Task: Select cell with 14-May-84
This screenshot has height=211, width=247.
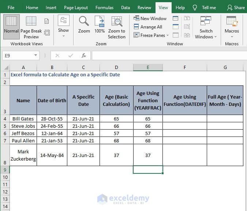Action: [52, 155]
